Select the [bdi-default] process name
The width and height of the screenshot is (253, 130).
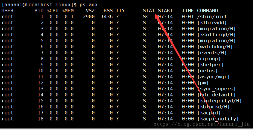click(x=217, y=95)
